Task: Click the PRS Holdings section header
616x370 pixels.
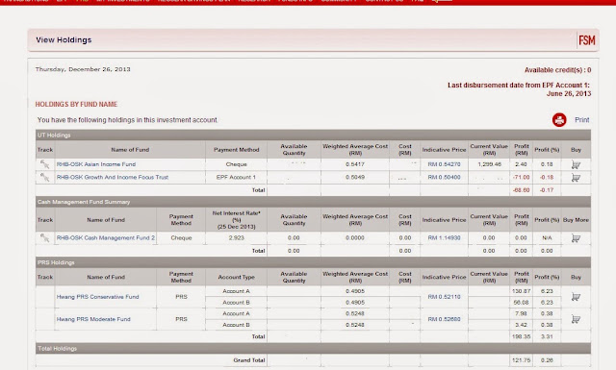Action: point(313,262)
